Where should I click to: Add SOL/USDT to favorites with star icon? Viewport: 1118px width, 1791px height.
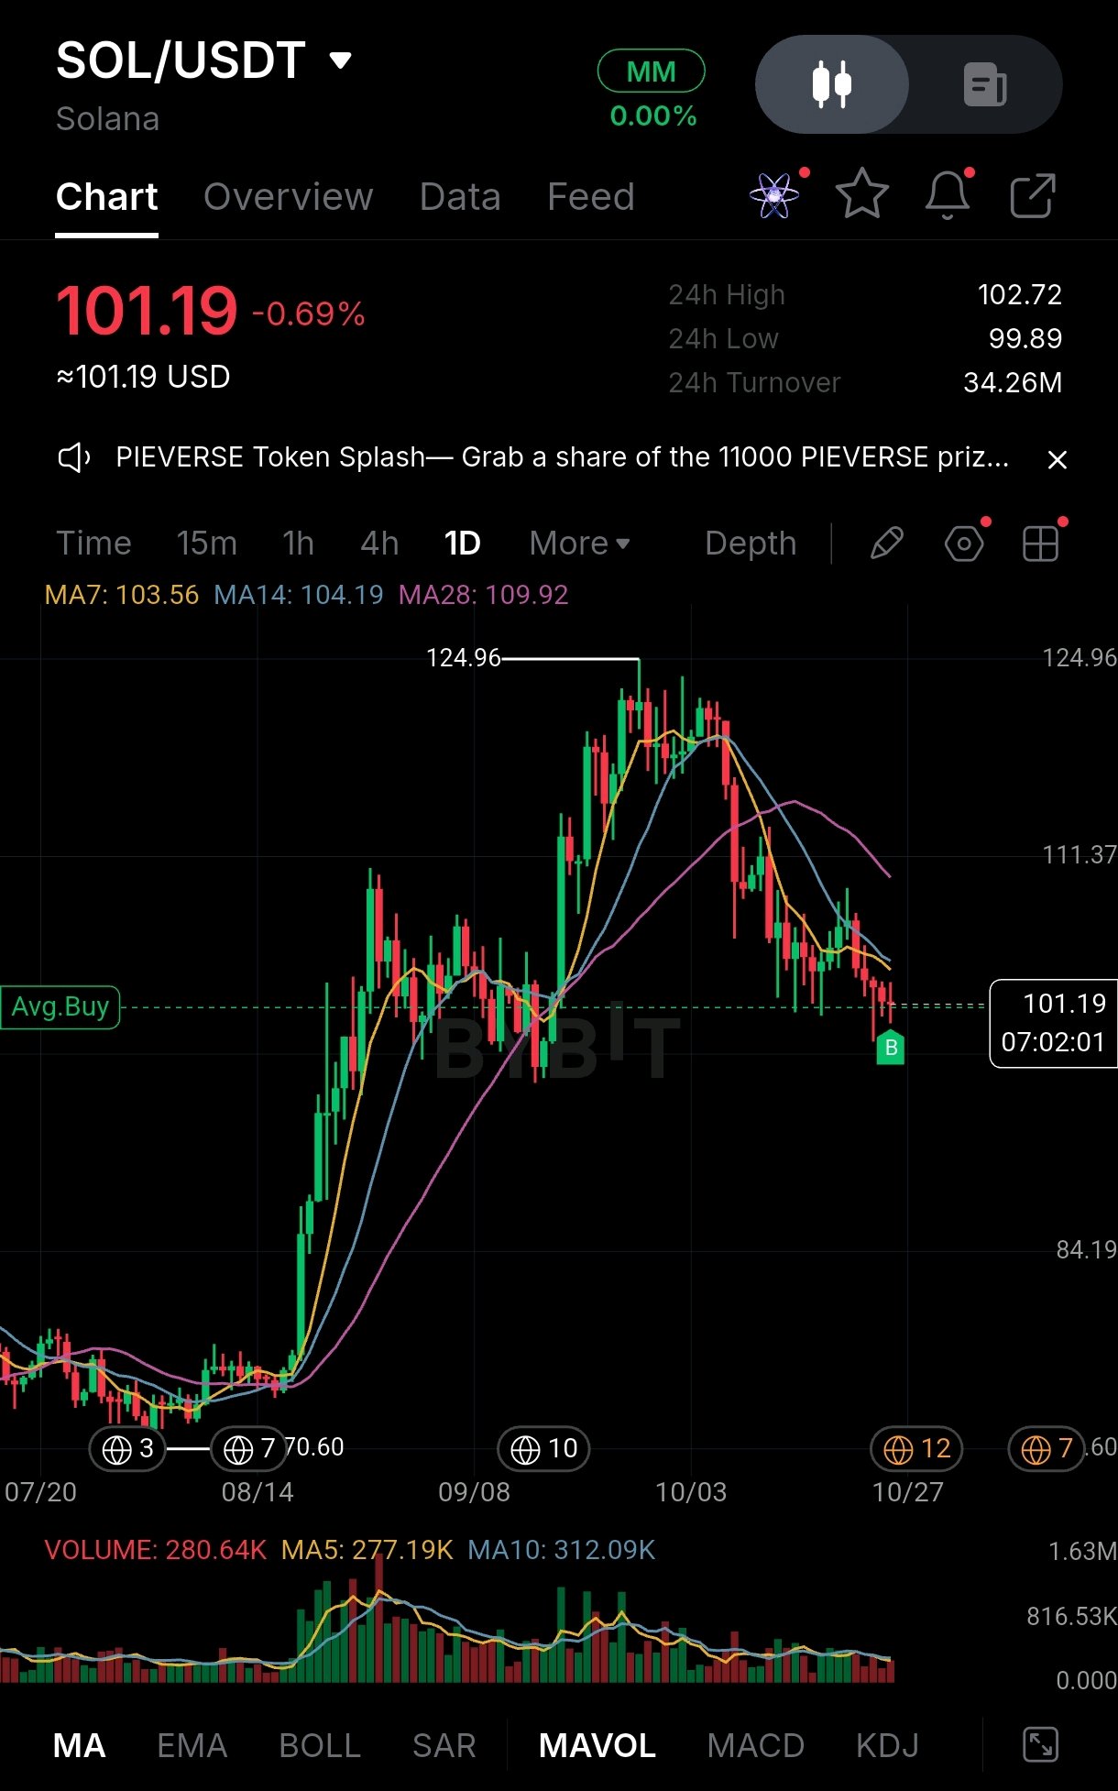pyautogui.click(x=861, y=194)
